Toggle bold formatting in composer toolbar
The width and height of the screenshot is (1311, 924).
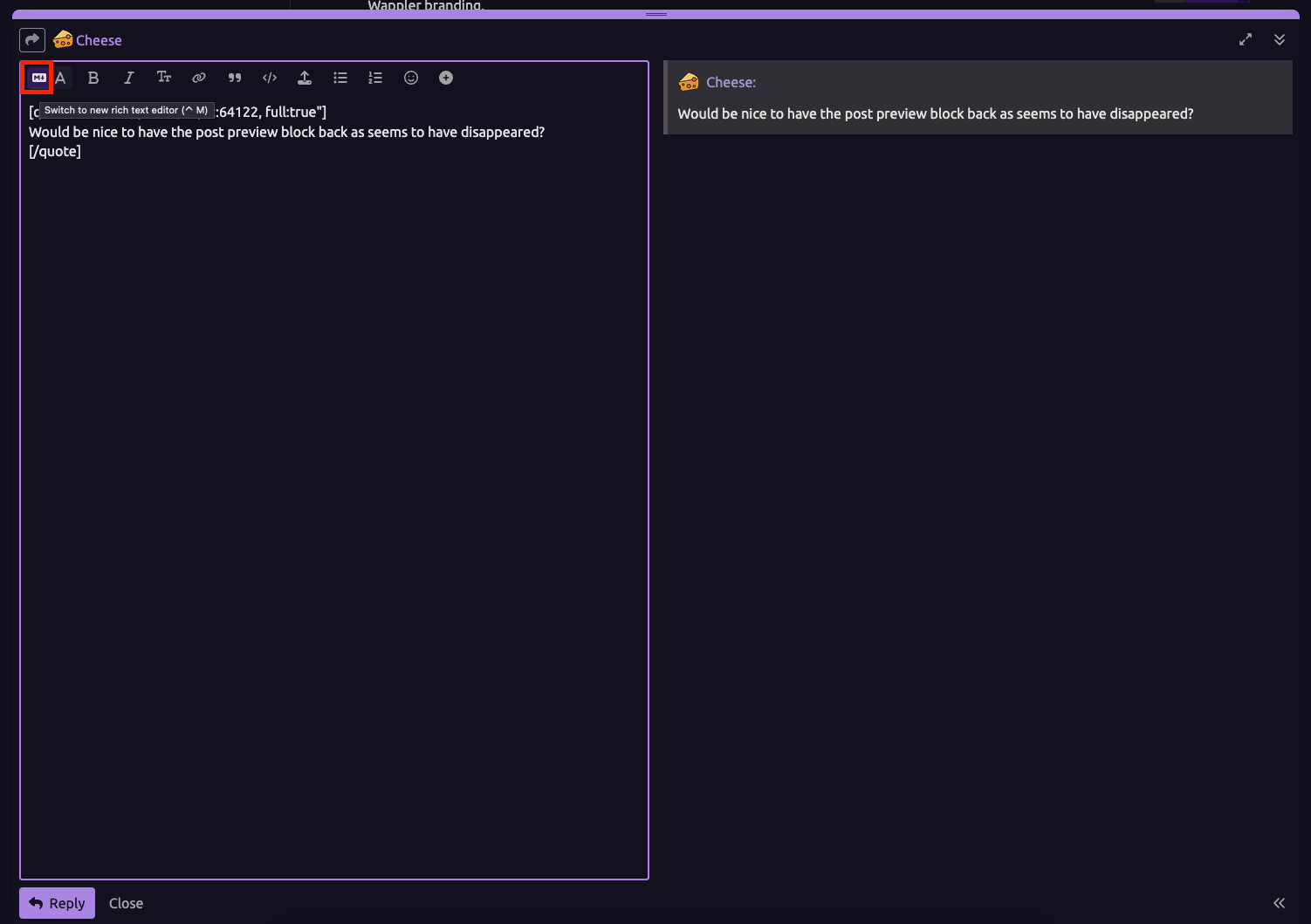click(x=93, y=78)
